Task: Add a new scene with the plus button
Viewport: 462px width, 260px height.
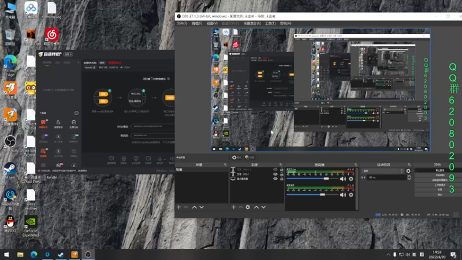Action: 178,207
